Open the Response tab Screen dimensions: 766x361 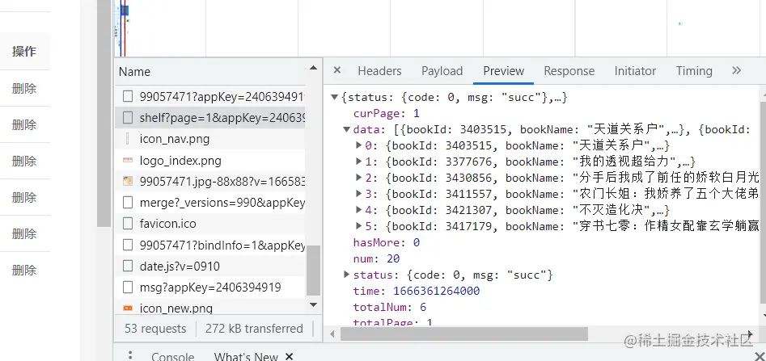click(x=569, y=71)
